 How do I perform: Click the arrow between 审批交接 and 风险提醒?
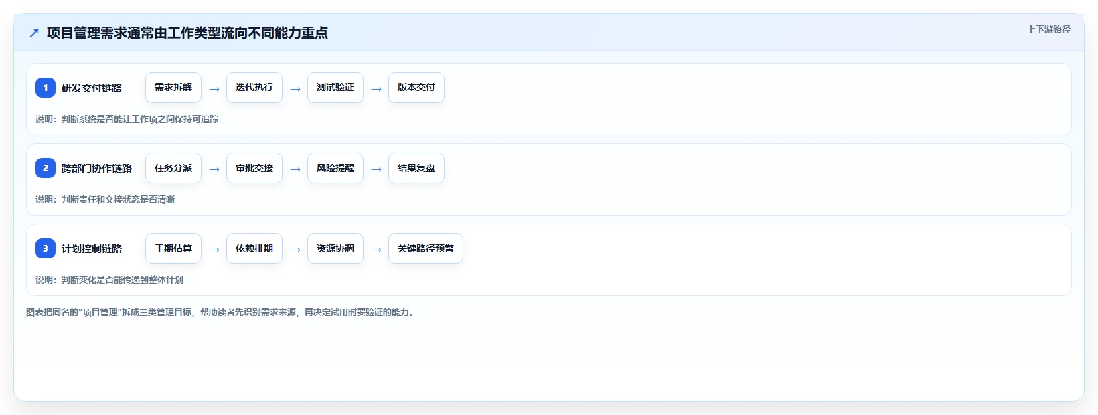point(295,169)
